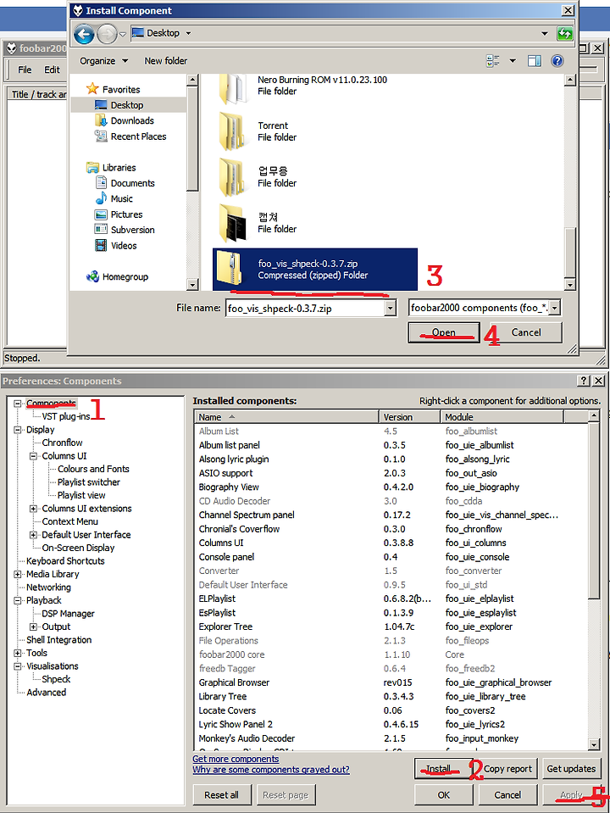
Task: Open Why are some components grayed out link
Action: click(271, 770)
